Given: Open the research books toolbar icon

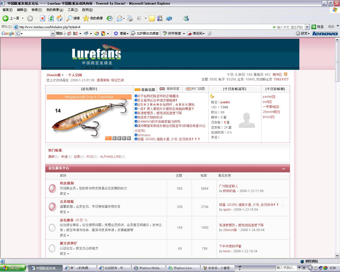Looking at the screenshot, I should [160, 18].
